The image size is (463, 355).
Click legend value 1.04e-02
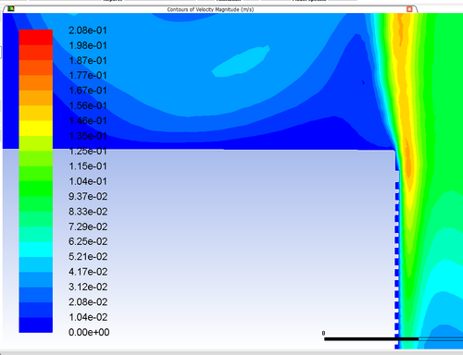88,317
